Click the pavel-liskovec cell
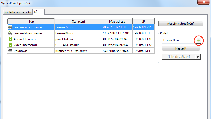 pos(78,39)
